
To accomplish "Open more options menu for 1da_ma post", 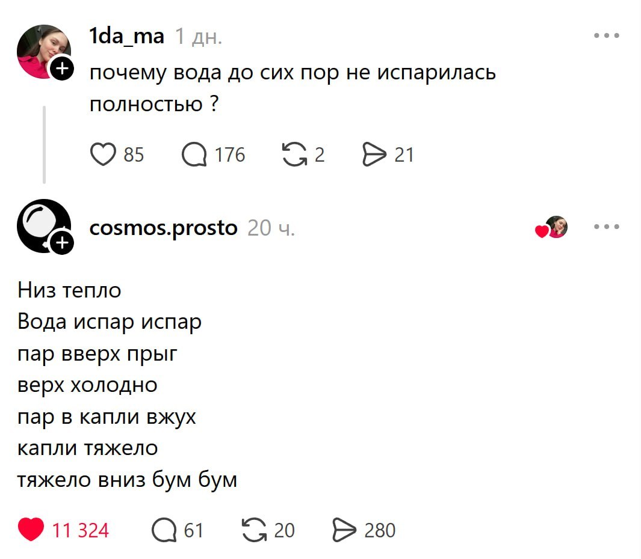I will [x=606, y=36].
